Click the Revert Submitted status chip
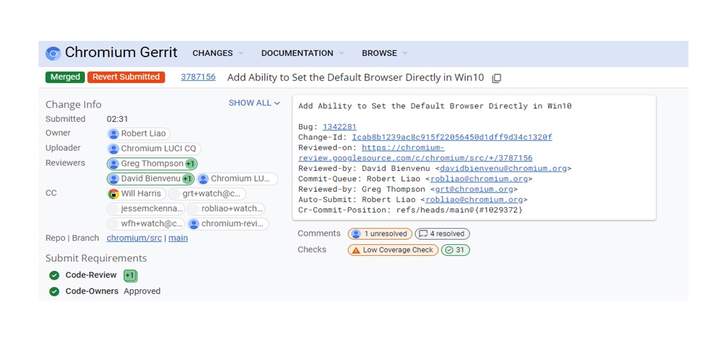 point(126,77)
